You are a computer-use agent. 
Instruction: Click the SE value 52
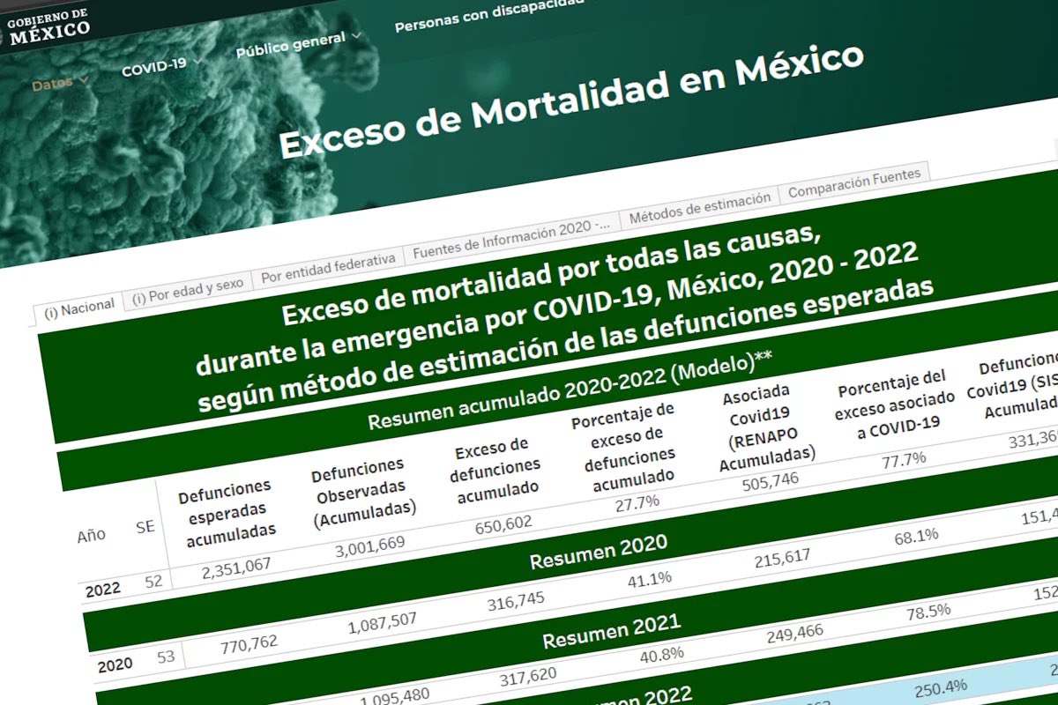pos(153,583)
